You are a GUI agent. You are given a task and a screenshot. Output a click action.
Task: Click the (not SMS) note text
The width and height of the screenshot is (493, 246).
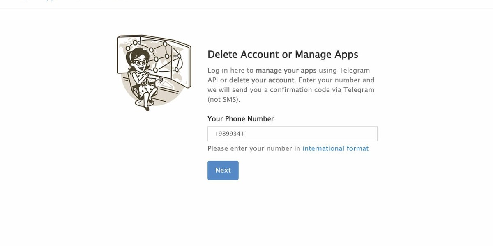[223, 100]
